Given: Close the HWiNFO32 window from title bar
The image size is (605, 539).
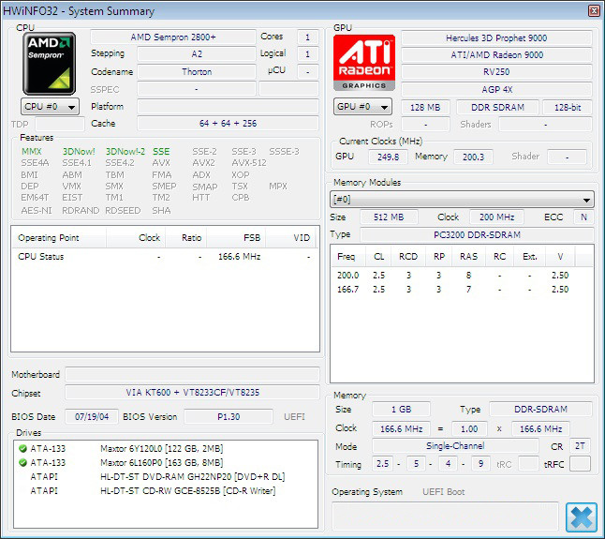Looking at the screenshot, I should [x=594, y=10].
